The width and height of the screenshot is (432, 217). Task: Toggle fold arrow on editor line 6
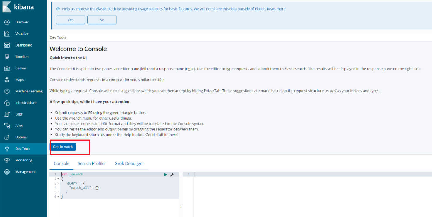point(58,197)
